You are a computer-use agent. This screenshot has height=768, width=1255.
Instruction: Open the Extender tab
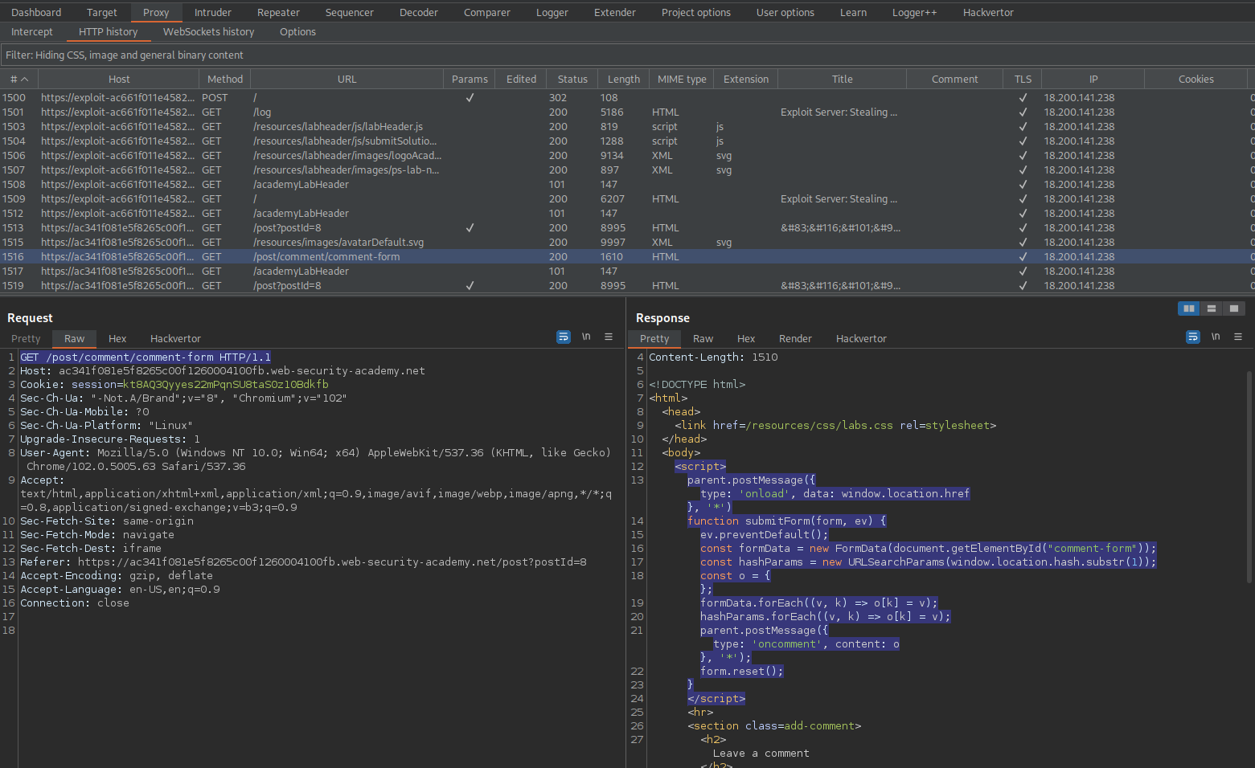coord(614,12)
